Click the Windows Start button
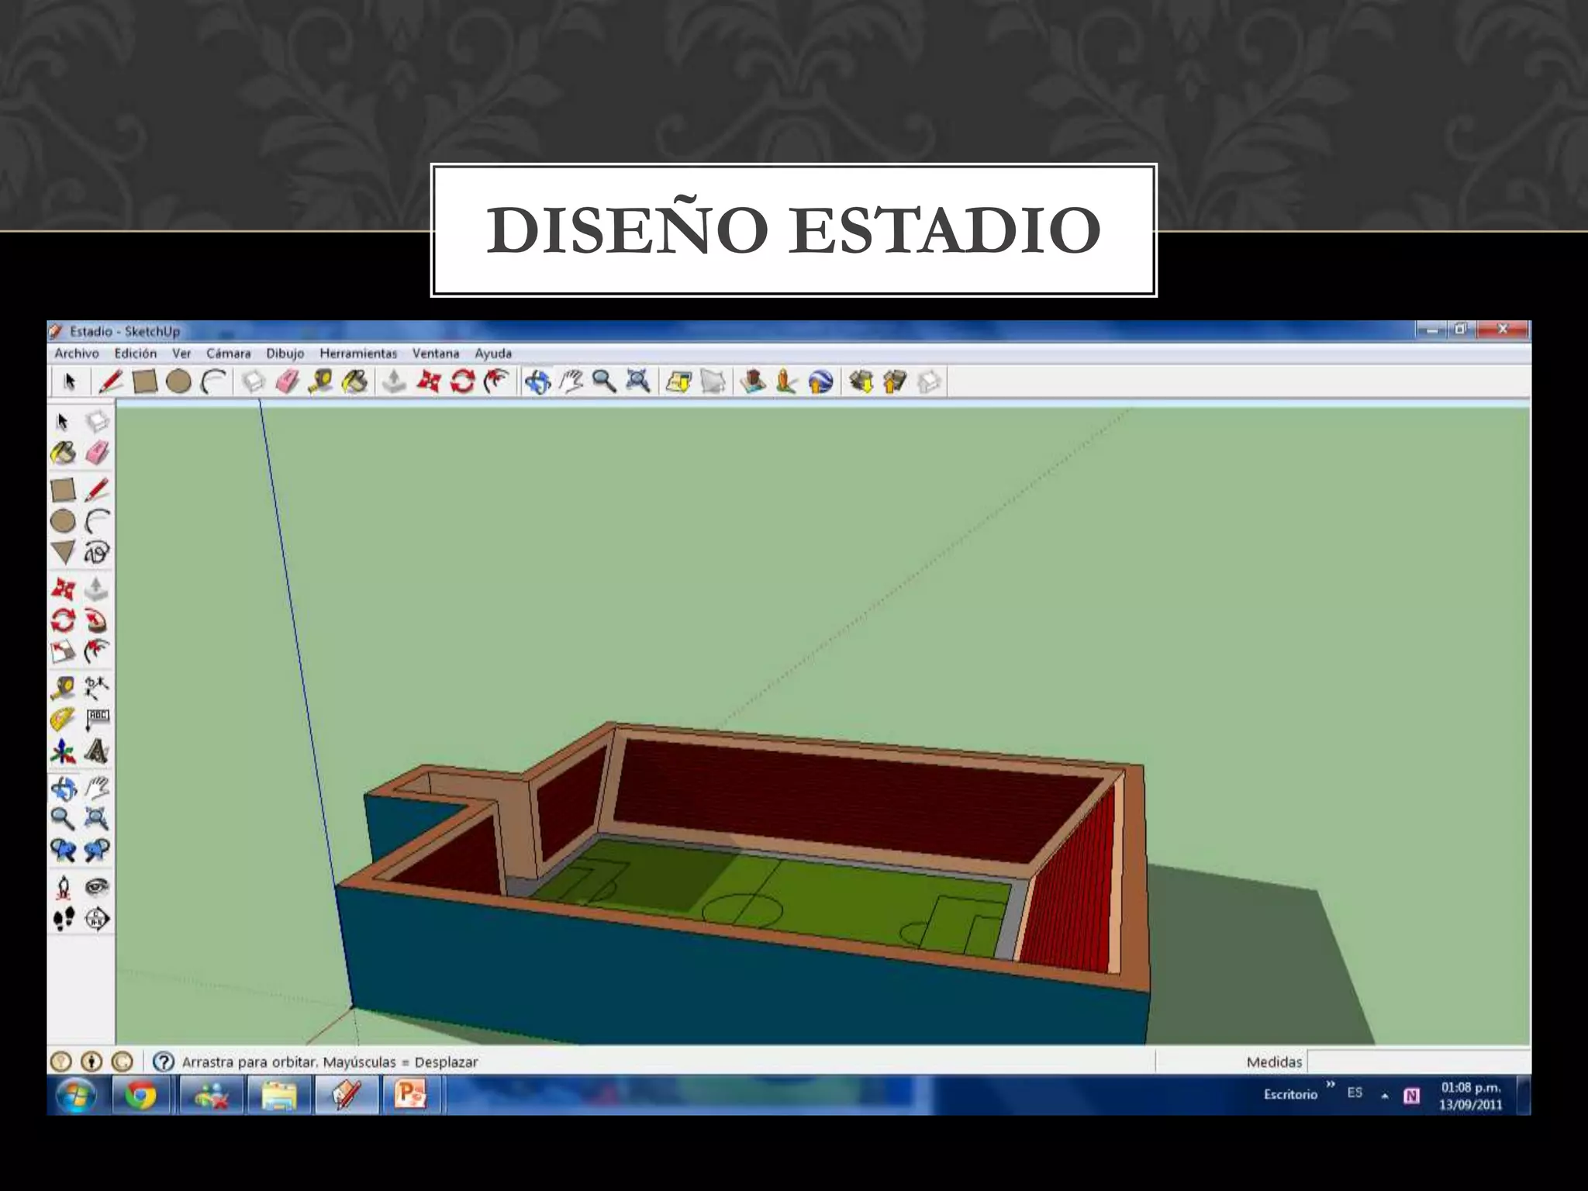The width and height of the screenshot is (1588, 1191). point(76,1095)
